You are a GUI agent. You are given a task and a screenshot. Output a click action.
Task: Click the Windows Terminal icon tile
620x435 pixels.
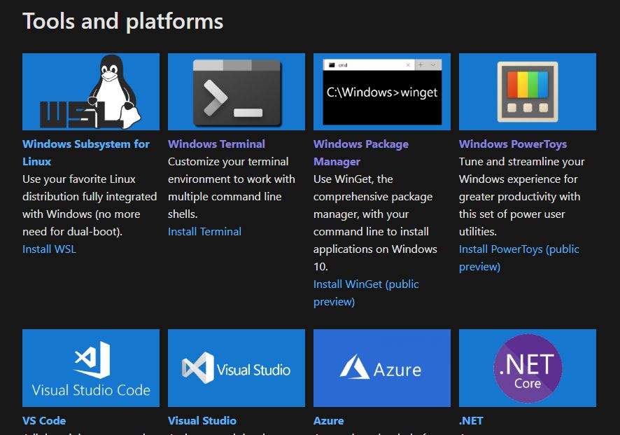[237, 92]
